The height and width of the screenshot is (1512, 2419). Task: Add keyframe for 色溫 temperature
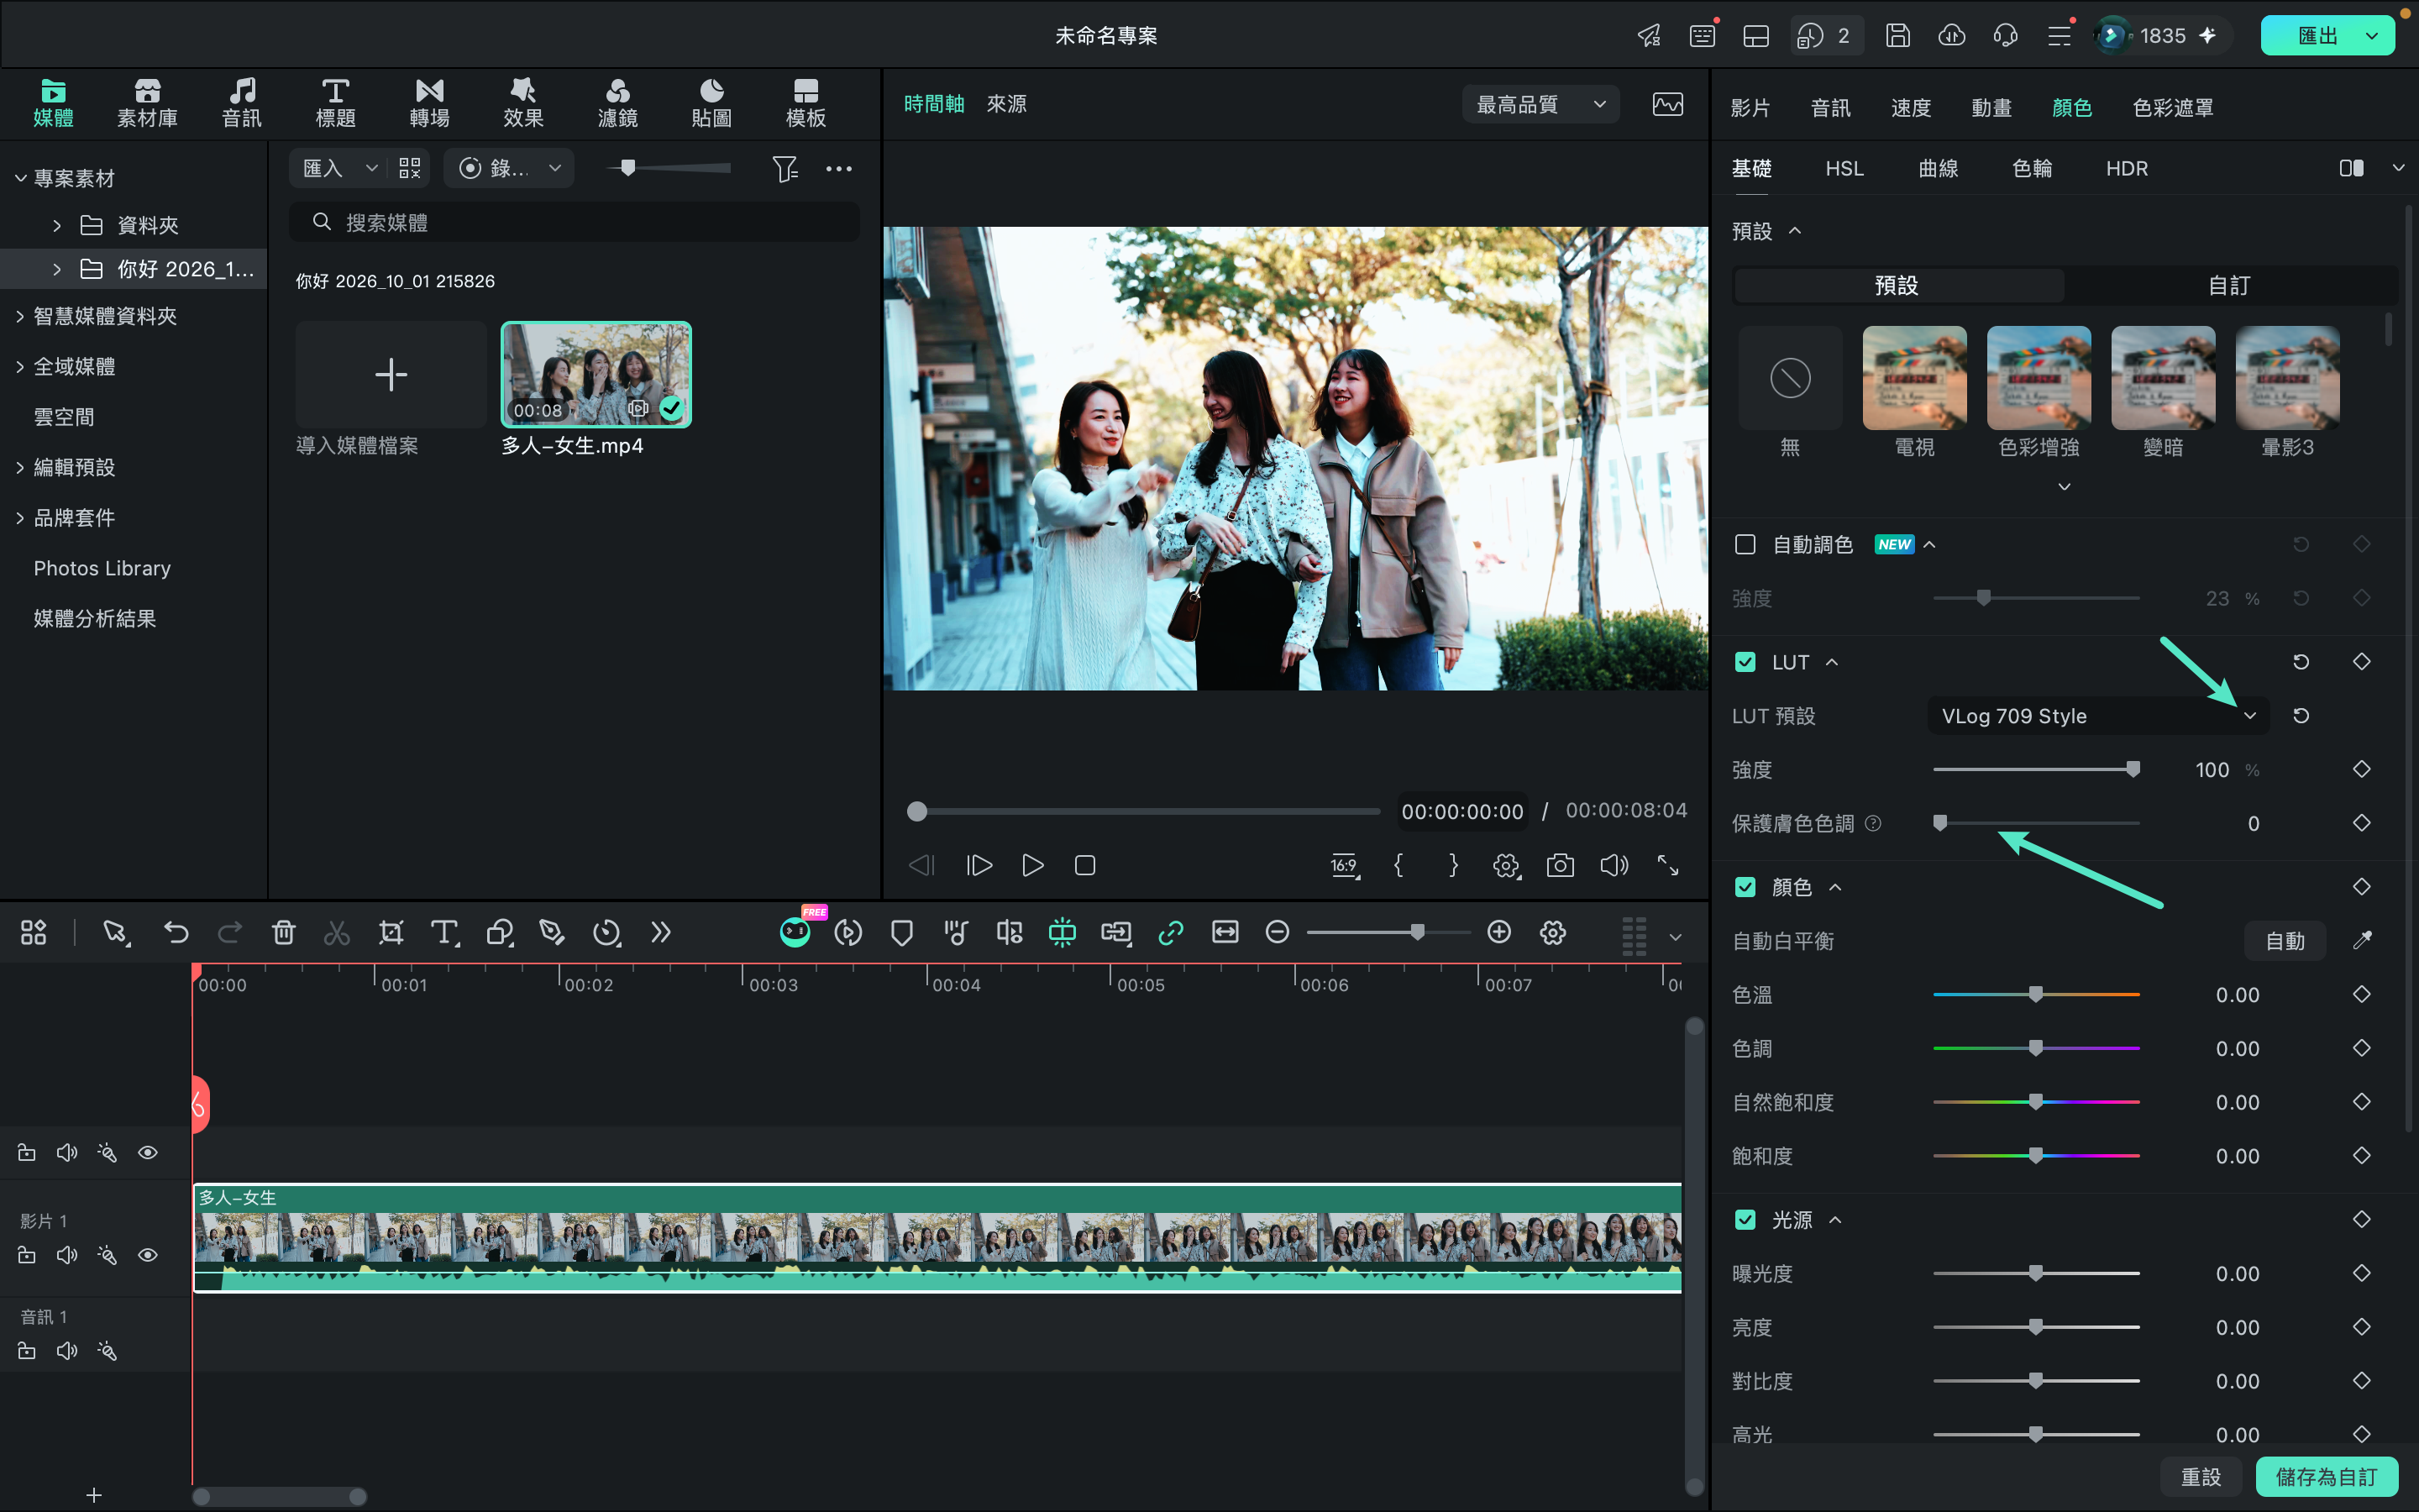coord(2362,994)
